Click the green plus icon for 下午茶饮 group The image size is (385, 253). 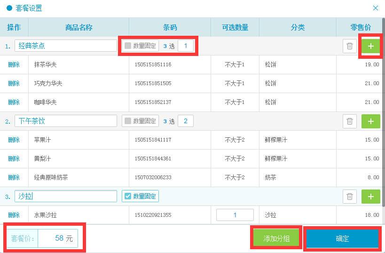pyautogui.click(x=370, y=121)
